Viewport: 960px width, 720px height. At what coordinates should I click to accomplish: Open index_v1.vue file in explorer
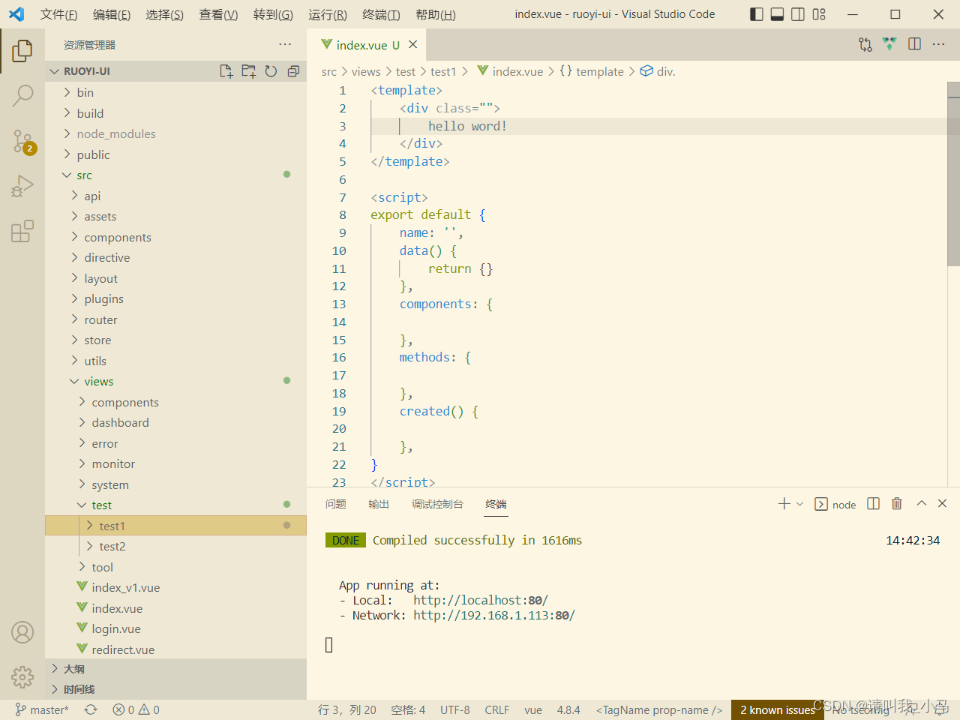point(175,587)
